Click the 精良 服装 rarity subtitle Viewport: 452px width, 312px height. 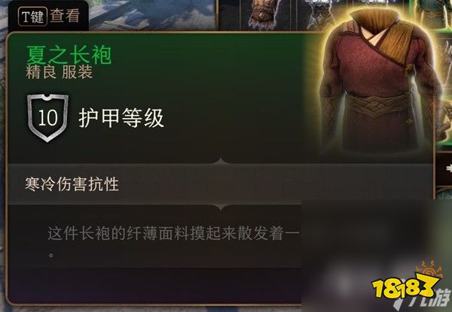click(x=59, y=72)
